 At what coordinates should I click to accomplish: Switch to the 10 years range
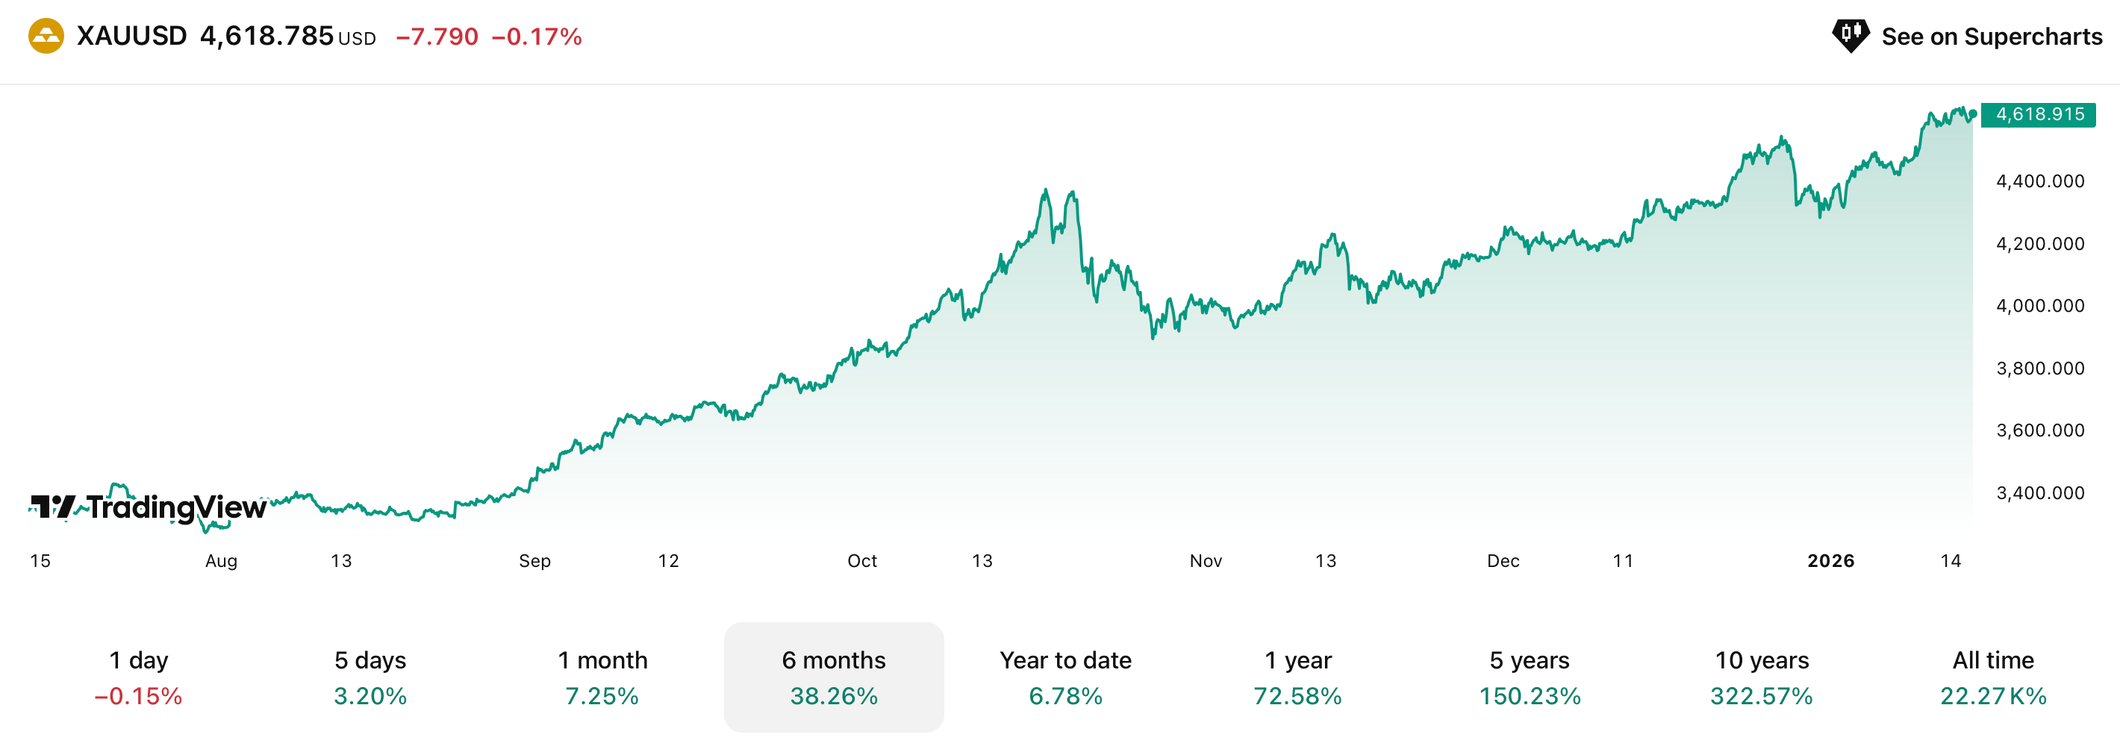1762,677
